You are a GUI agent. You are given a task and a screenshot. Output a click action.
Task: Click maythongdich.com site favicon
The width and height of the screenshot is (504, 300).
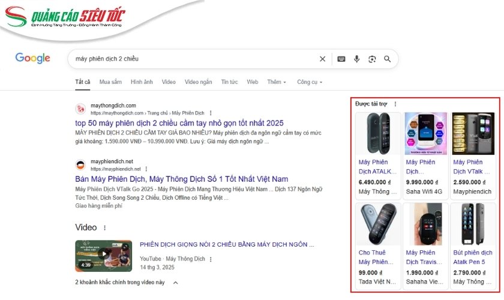tap(80, 109)
